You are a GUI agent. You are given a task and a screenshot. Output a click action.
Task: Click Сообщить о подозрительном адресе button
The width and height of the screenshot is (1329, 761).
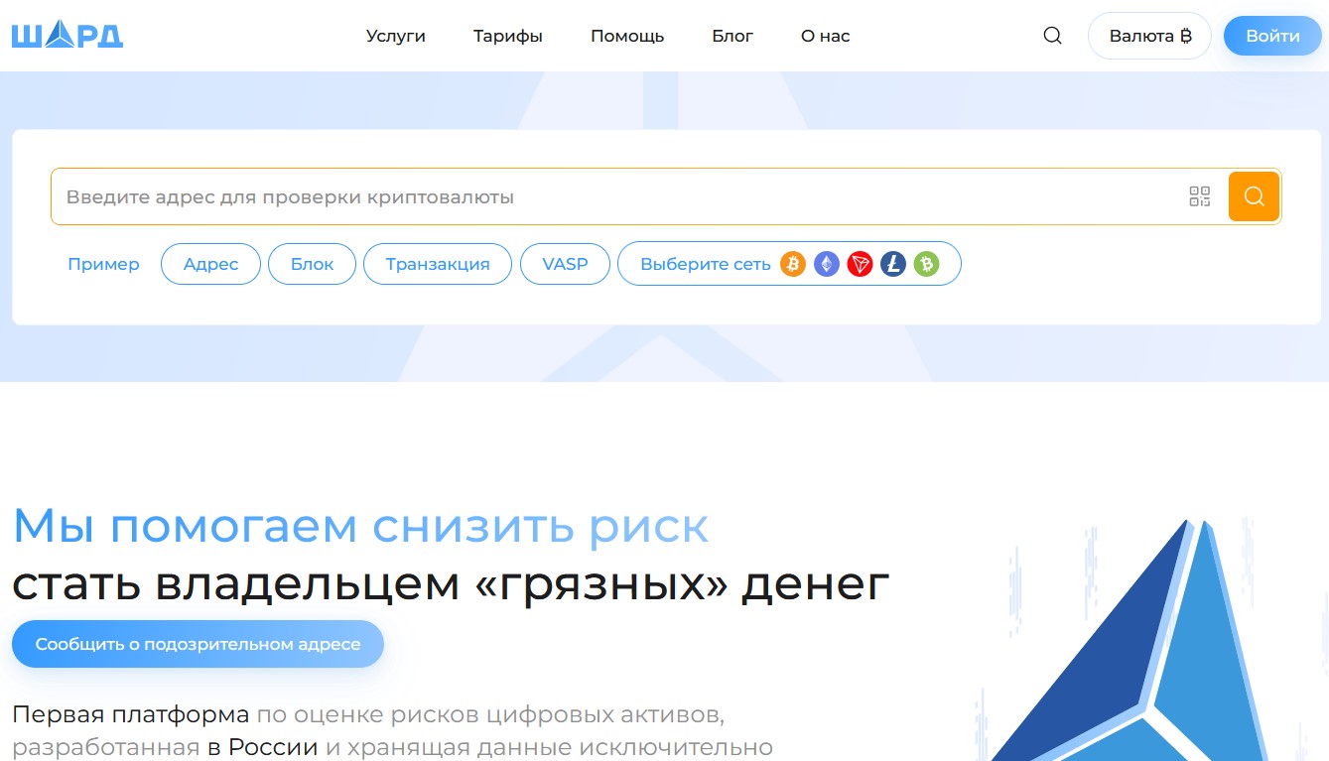coord(198,643)
